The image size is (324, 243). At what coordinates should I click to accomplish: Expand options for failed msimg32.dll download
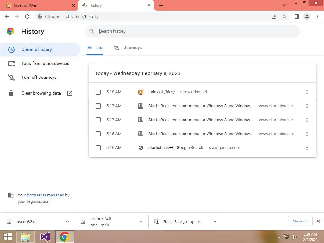[x=141, y=222]
